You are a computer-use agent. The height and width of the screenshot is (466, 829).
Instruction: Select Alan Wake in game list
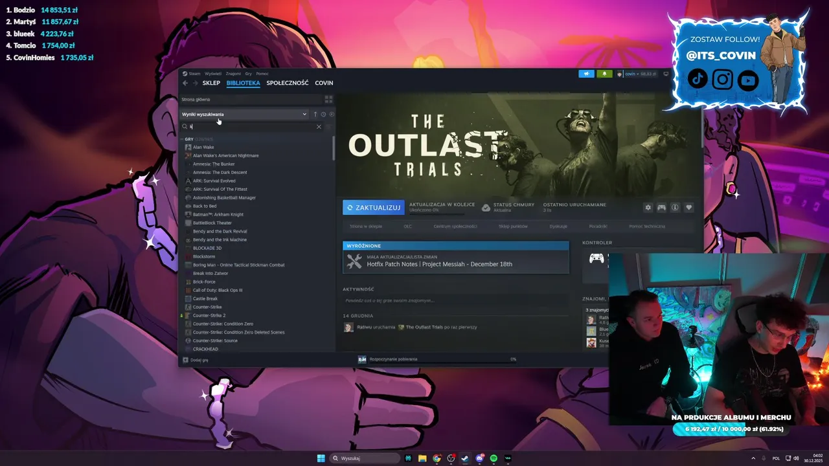[x=203, y=147]
